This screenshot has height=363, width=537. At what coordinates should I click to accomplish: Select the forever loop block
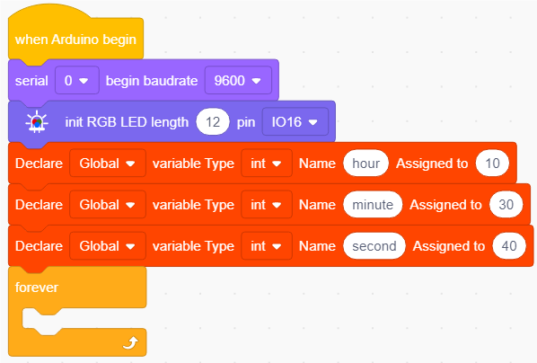[x=77, y=311]
